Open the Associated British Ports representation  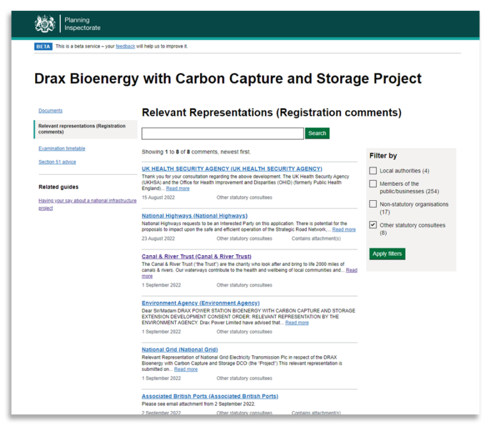(210, 396)
